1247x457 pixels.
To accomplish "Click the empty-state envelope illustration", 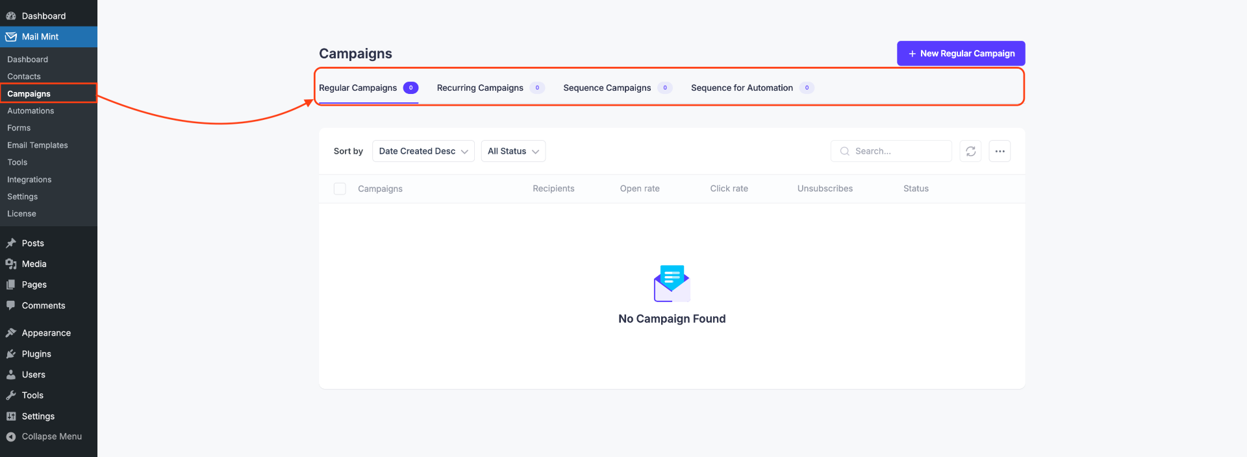I will pyautogui.click(x=672, y=283).
